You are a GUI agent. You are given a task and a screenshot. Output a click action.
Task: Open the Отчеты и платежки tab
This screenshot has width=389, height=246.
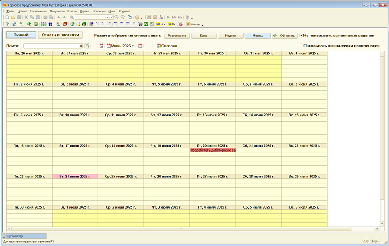[x=60, y=34]
